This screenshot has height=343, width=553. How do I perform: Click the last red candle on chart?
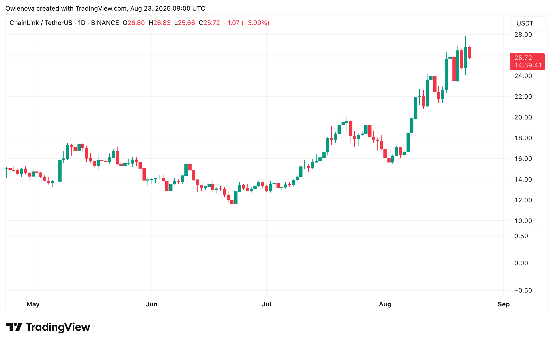click(469, 52)
